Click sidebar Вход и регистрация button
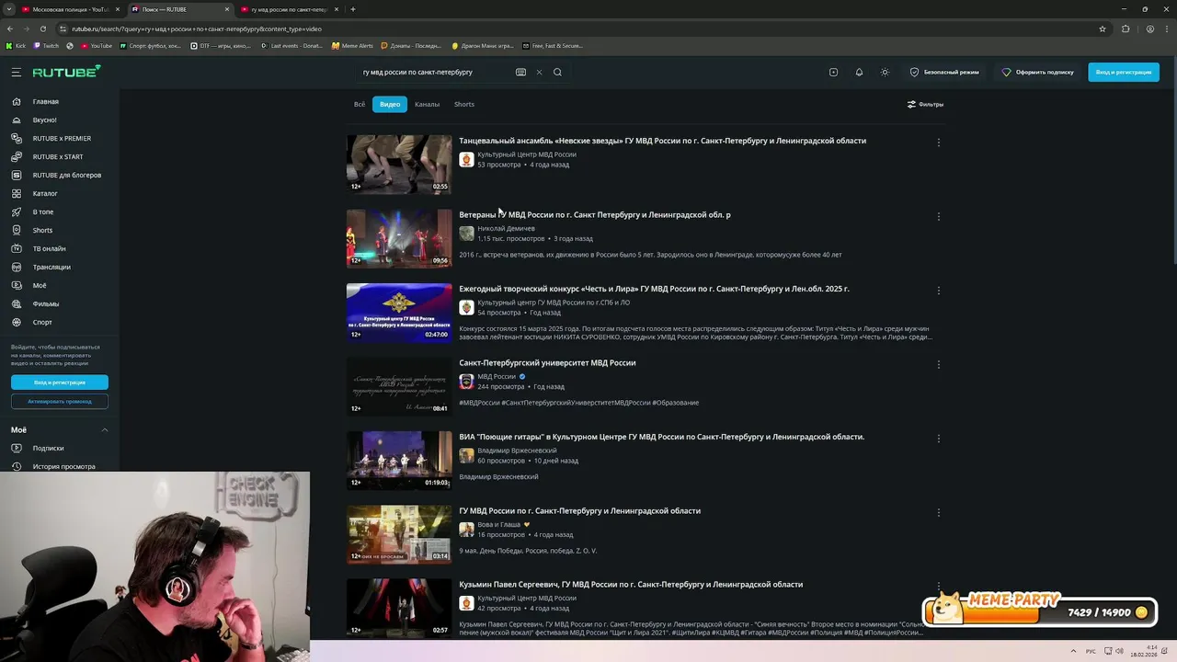Image resolution: width=1177 pixels, height=662 pixels. [x=60, y=382]
